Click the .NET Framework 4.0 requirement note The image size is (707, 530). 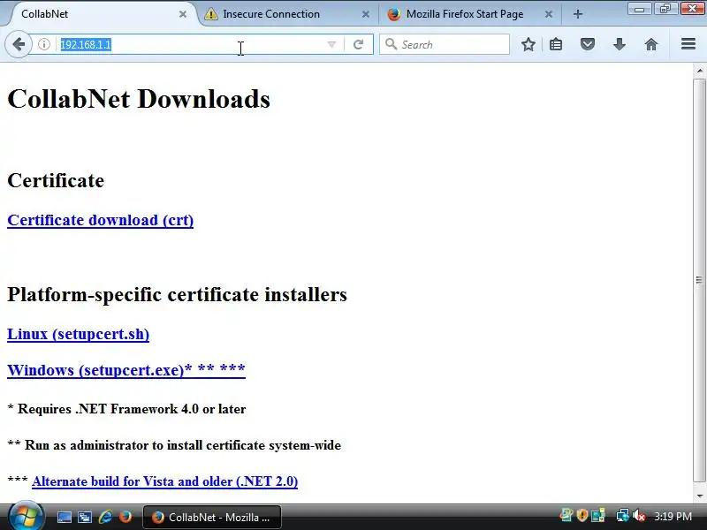126,409
